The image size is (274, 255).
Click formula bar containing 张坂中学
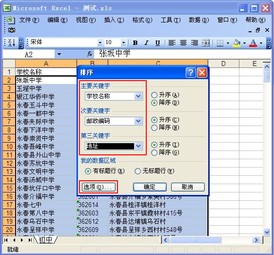[x=182, y=54]
